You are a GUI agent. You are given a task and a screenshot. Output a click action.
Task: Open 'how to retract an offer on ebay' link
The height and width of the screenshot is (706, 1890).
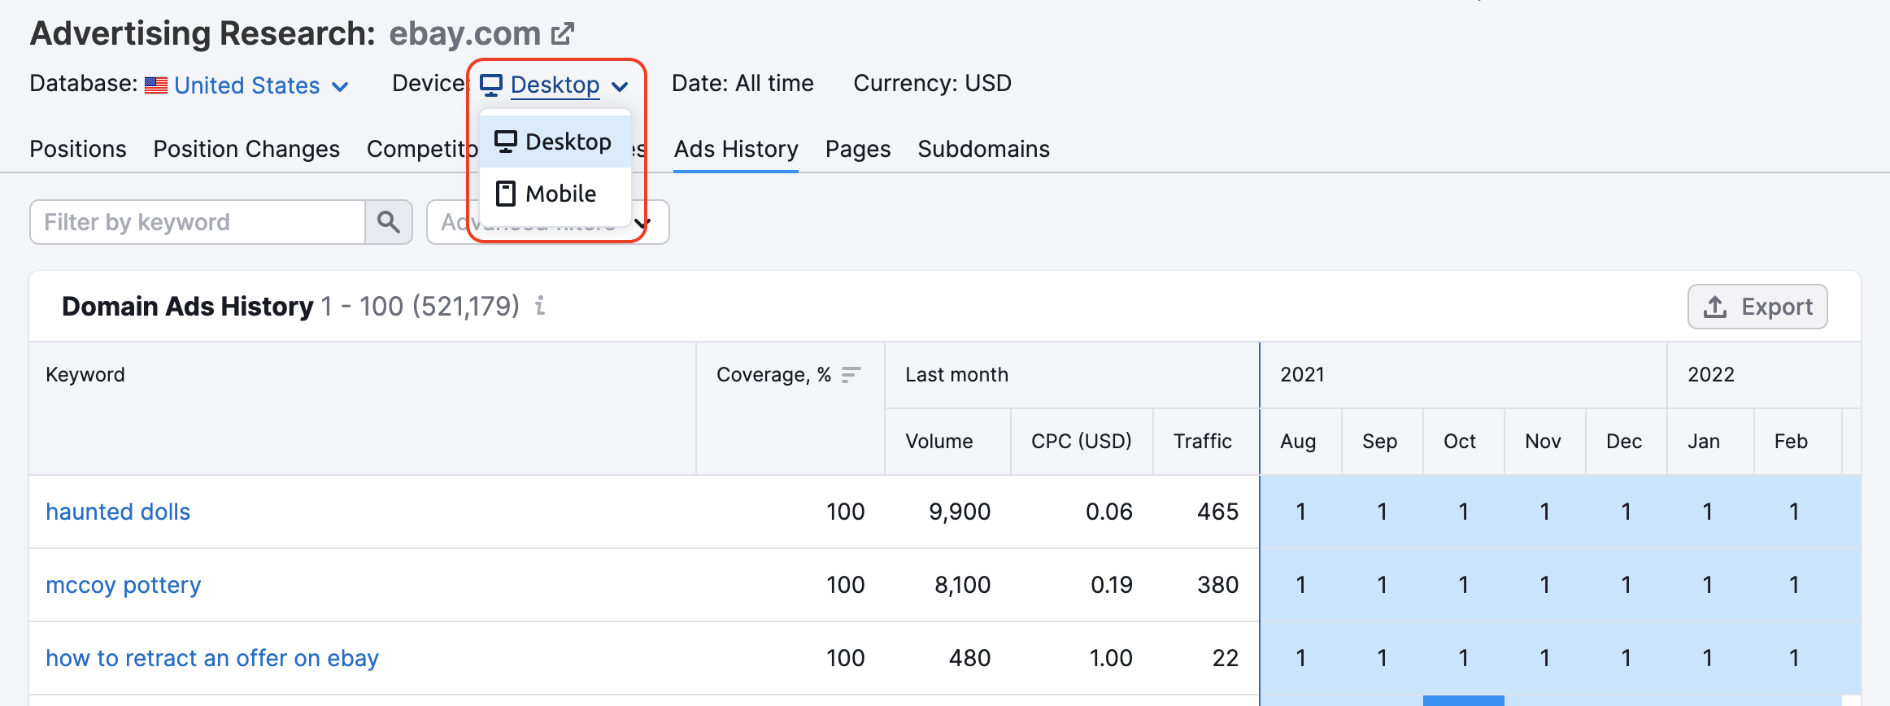212,658
